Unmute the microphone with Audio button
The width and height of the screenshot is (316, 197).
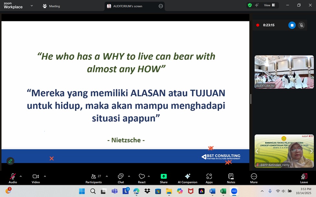13,178
